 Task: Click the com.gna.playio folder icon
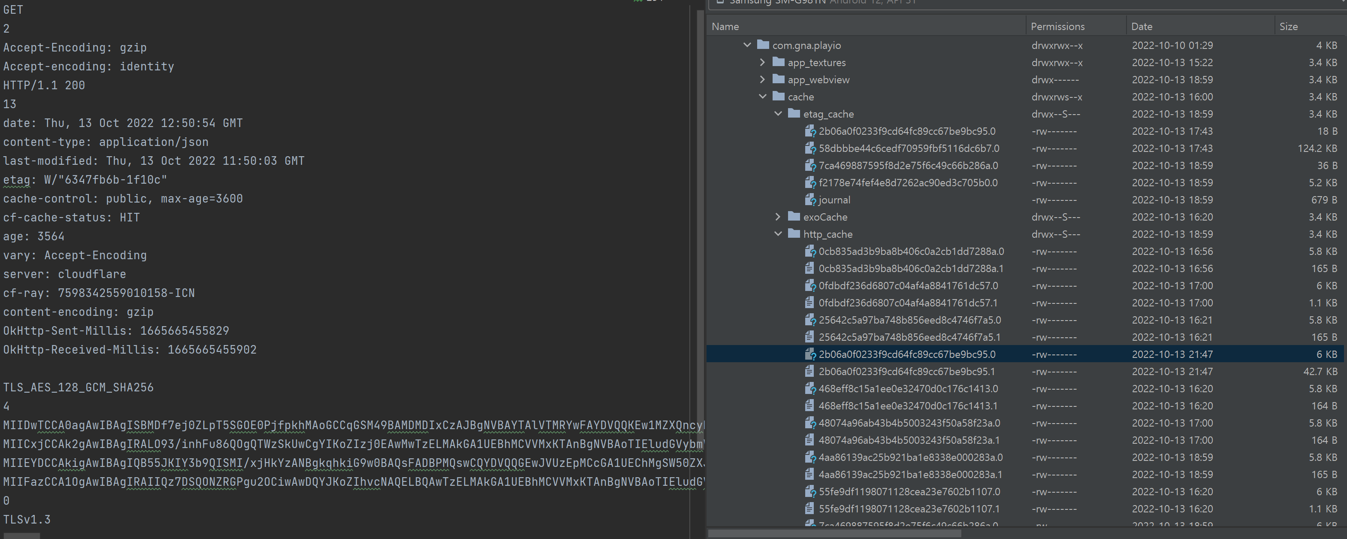(763, 45)
